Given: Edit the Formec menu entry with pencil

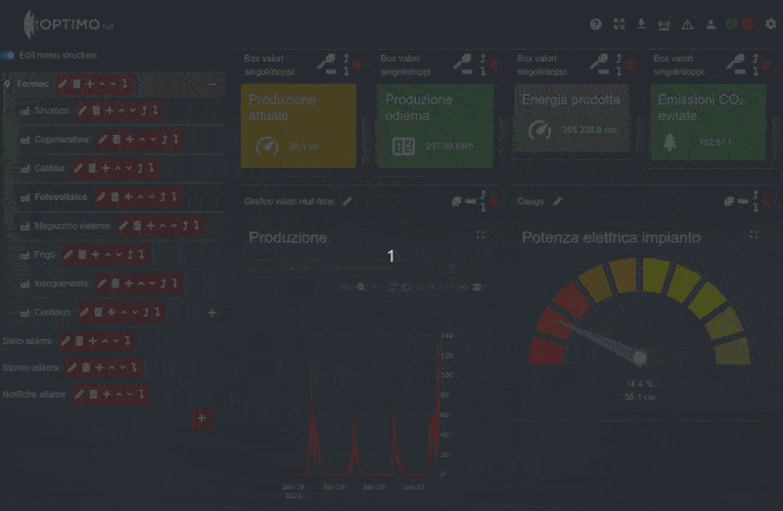Looking at the screenshot, I should tap(63, 84).
